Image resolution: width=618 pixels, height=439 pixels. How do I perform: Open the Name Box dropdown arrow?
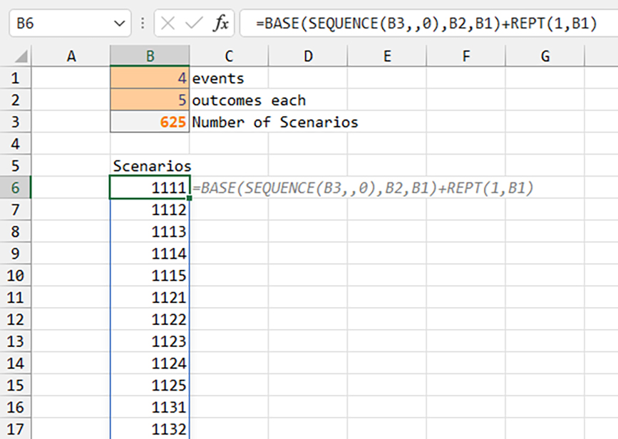coord(118,22)
